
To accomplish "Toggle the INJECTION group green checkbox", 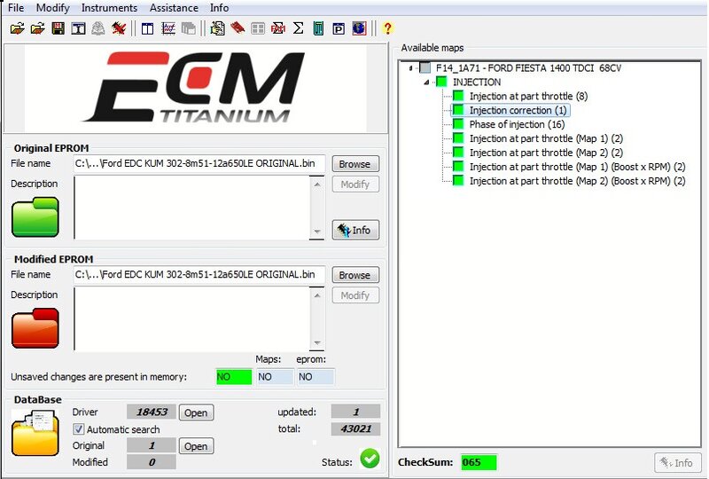I will click(x=441, y=82).
